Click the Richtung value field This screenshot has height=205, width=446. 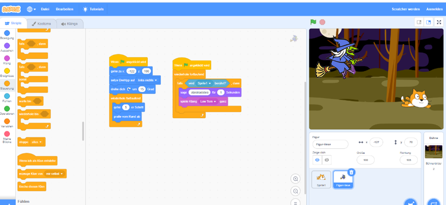[409, 160]
